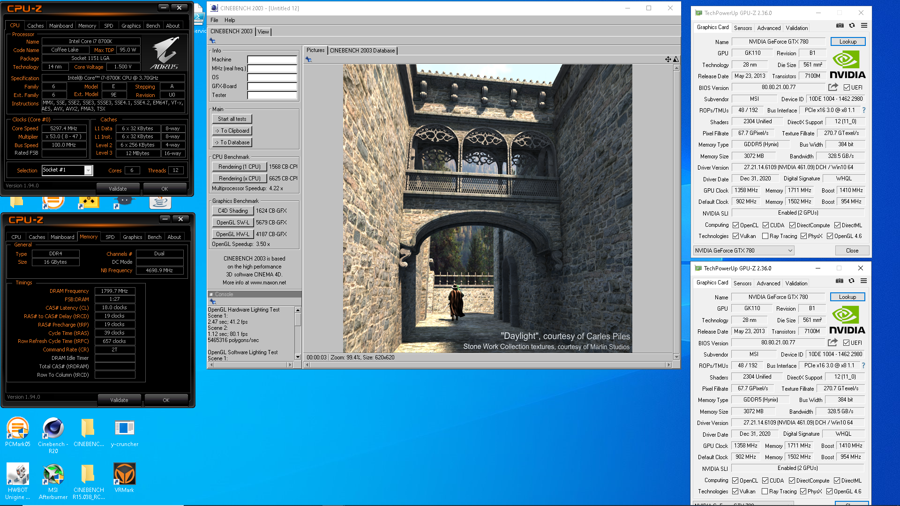This screenshot has width=900, height=506.
Task: Open the Sensors tab in top GPU-Z
Action: point(742,28)
